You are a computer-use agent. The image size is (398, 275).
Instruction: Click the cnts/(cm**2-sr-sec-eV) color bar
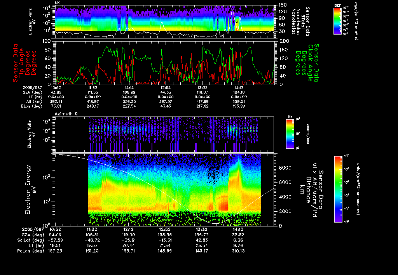[338, 189]
